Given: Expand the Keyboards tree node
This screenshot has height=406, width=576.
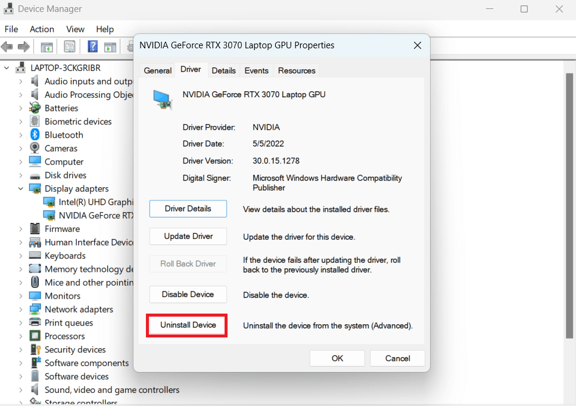Looking at the screenshot, I should [x=21, y=256].
